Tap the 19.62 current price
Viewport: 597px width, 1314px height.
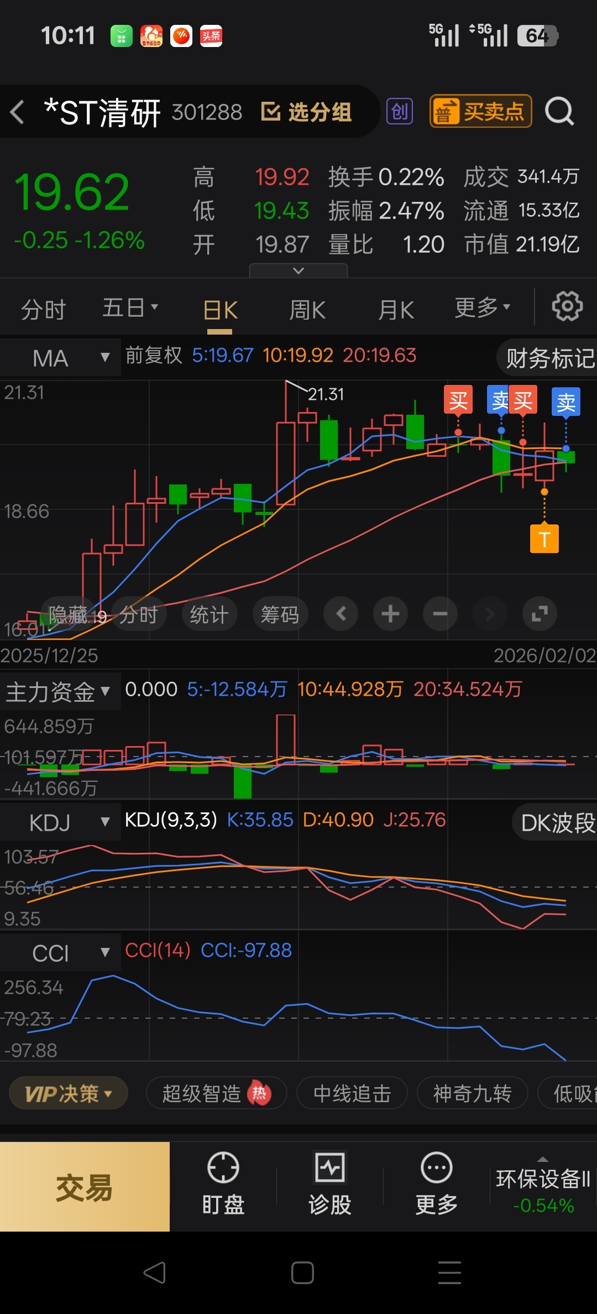(x=72, y=192)
